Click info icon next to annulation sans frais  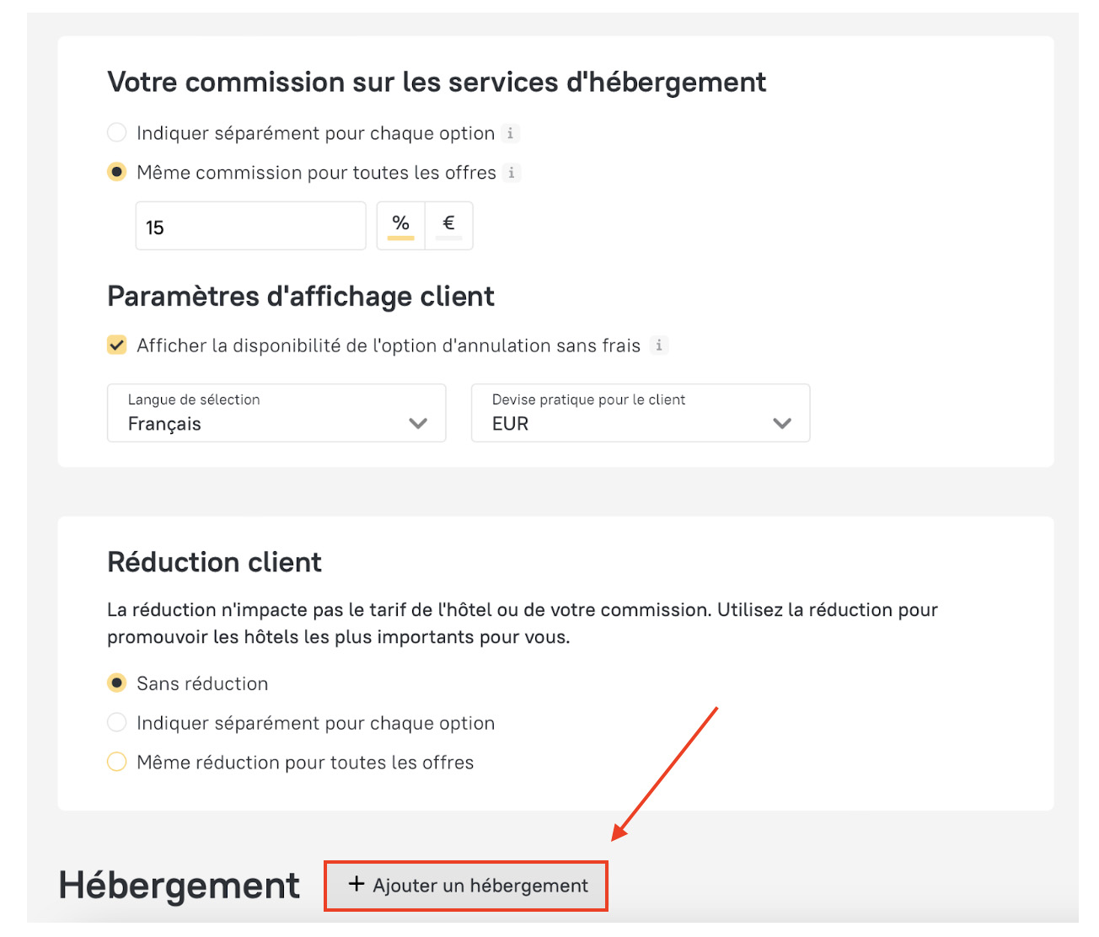click(659, 345)
